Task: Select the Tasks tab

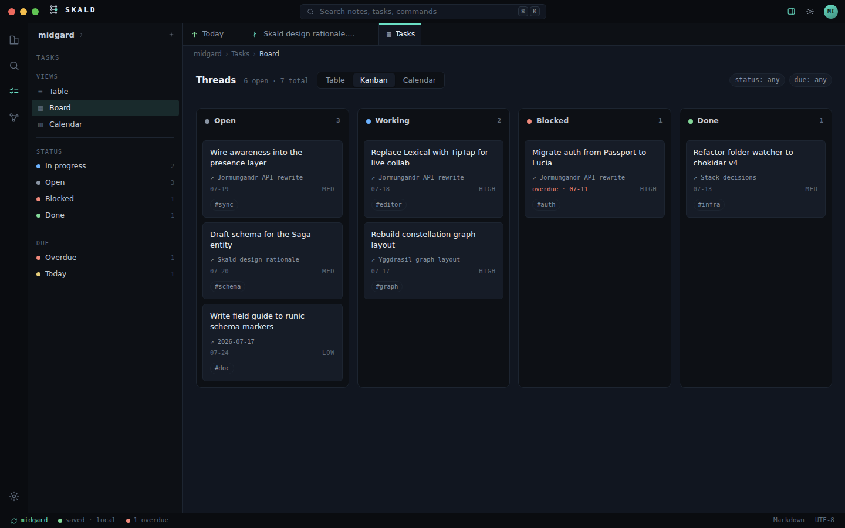Action: (400, 34)
